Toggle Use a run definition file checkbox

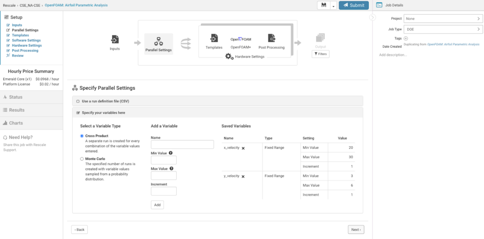pyautogui.click(x=78, y=101)
